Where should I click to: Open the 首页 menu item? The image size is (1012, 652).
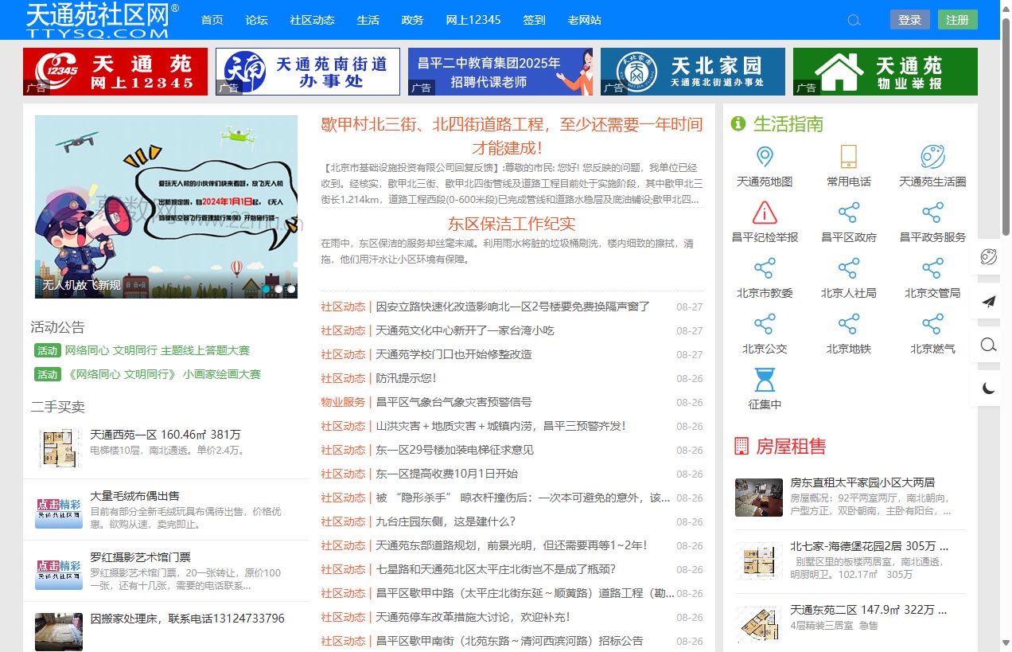pyautogui.click(x=212, y=20)
